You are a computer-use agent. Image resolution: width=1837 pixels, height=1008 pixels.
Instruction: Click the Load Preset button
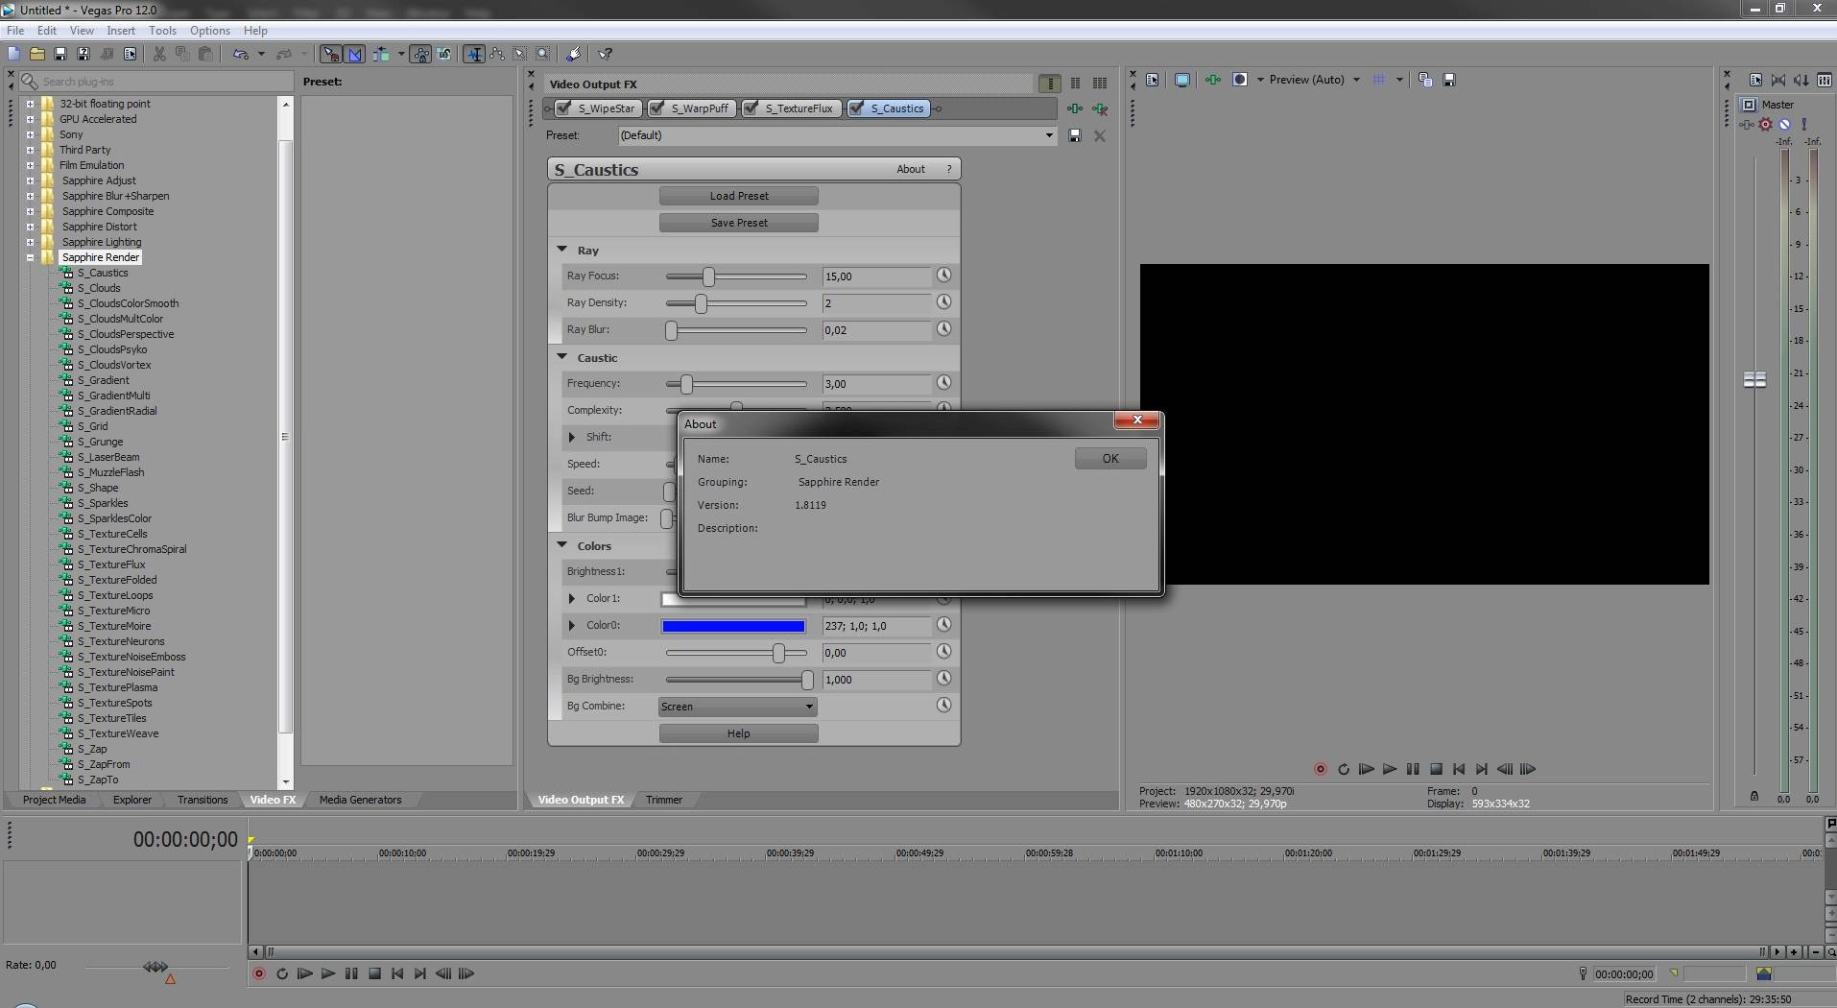(x=739, y=196)
